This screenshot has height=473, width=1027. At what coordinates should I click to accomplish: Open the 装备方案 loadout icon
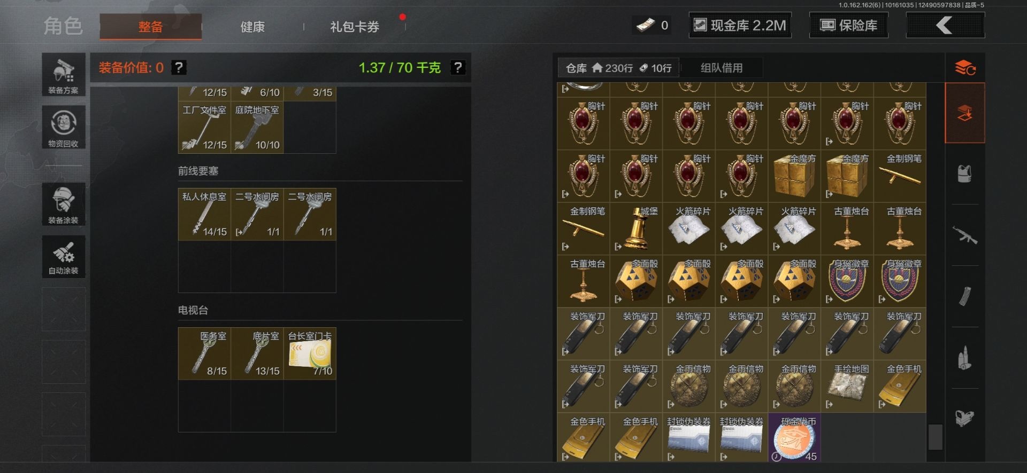coord(64,75)
